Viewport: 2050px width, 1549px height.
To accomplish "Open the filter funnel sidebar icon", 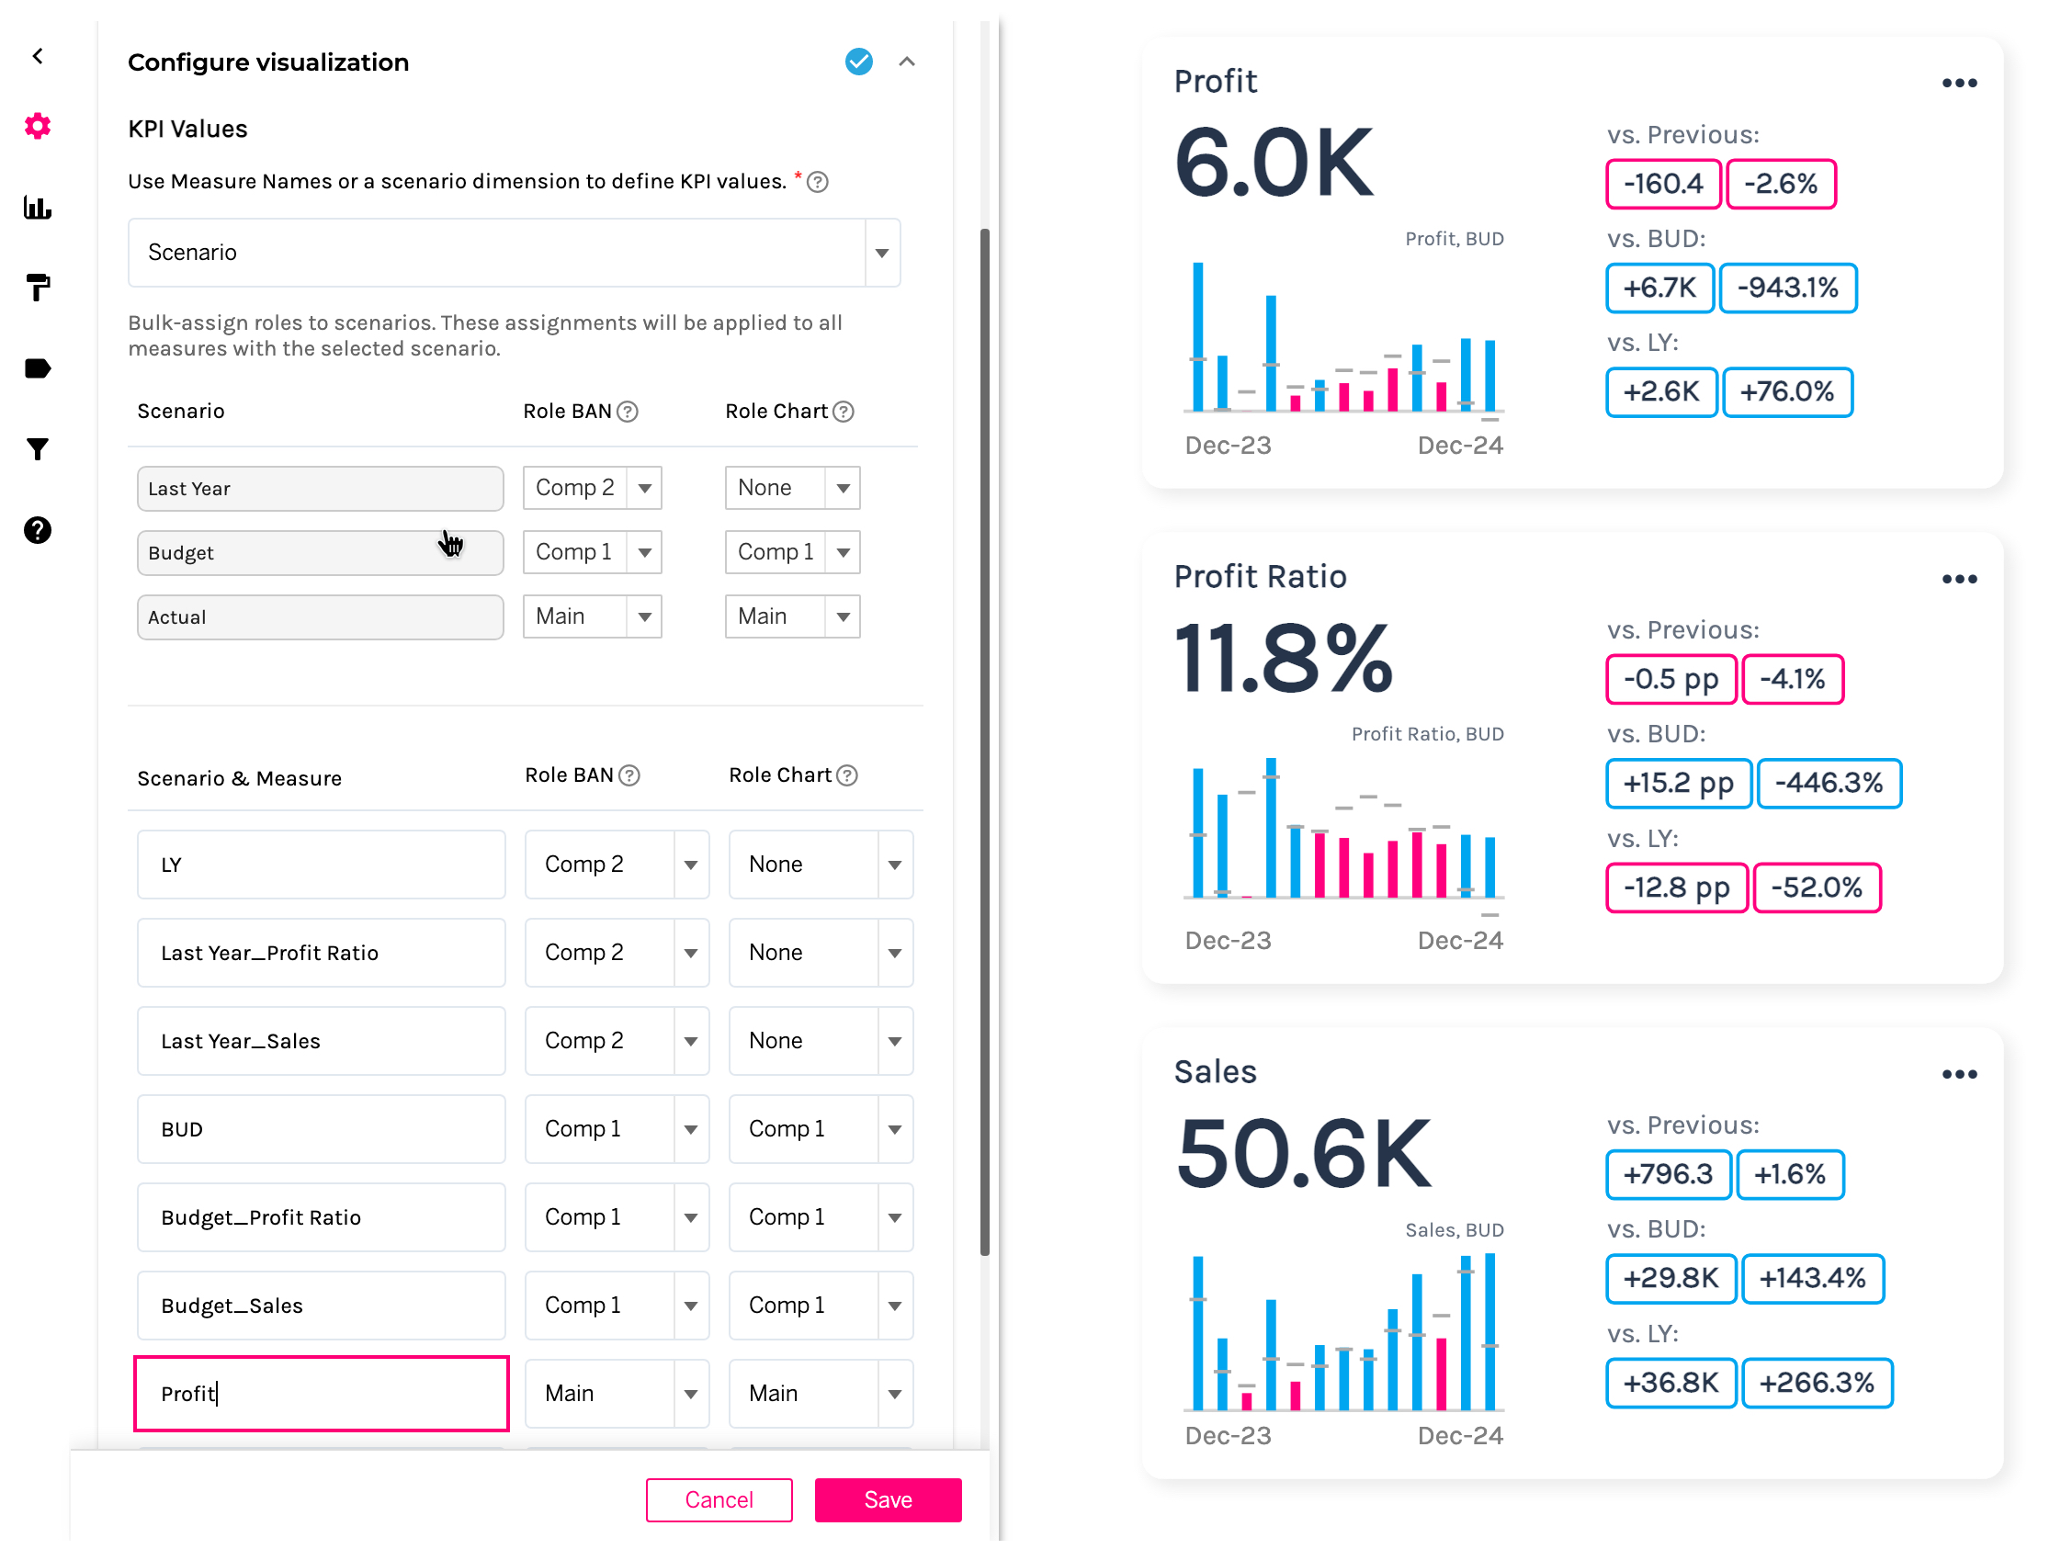I will tap(38, 449).
